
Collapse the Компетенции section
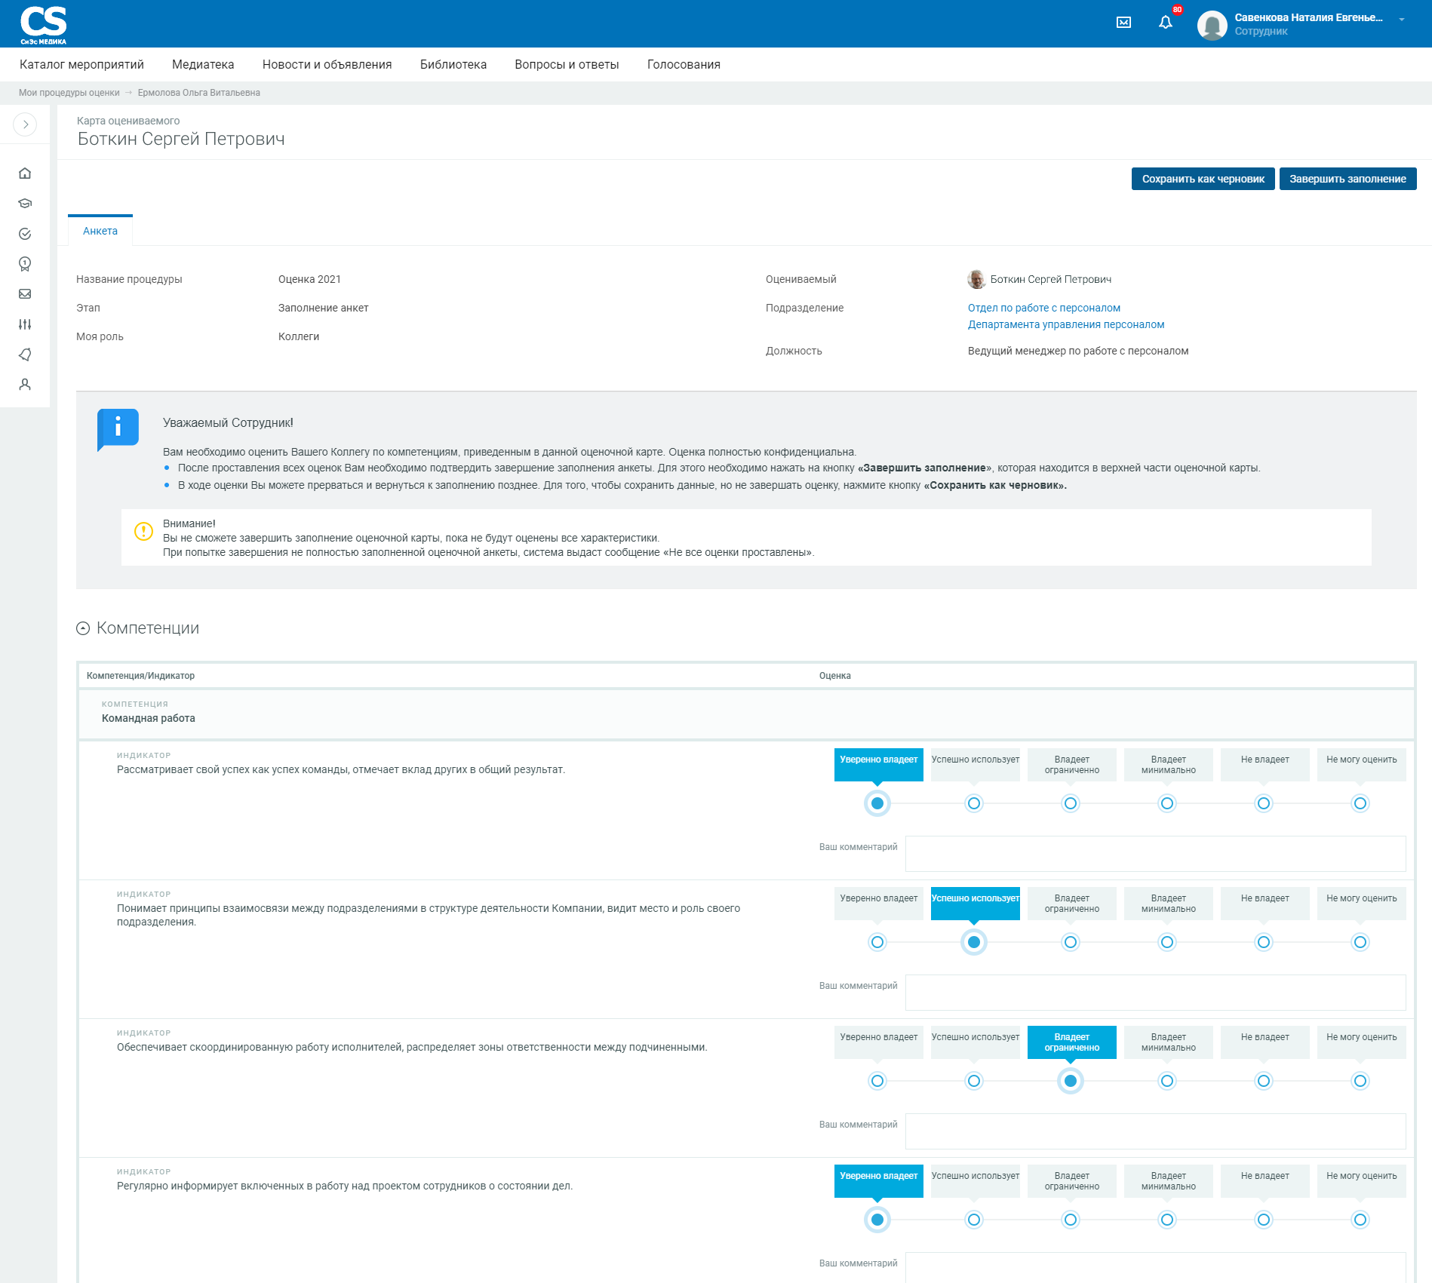tap(83, 628)
